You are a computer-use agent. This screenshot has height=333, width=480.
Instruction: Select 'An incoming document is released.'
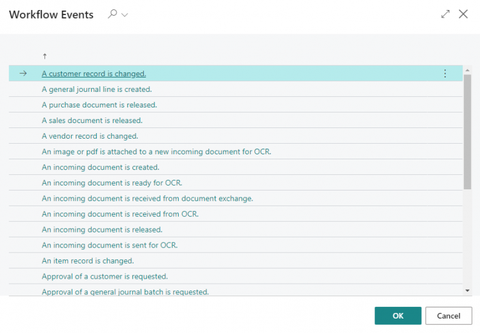[x=102, y=230]
